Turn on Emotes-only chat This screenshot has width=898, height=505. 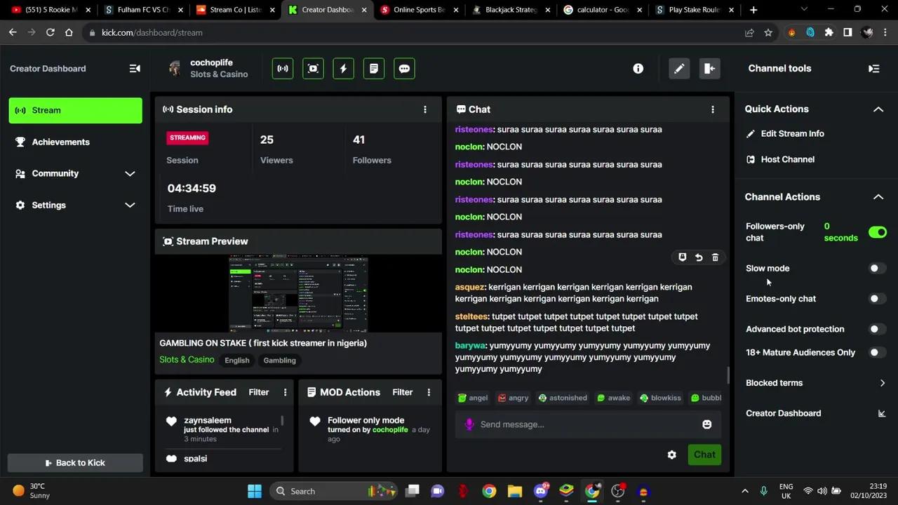click(x=877, y=299)
